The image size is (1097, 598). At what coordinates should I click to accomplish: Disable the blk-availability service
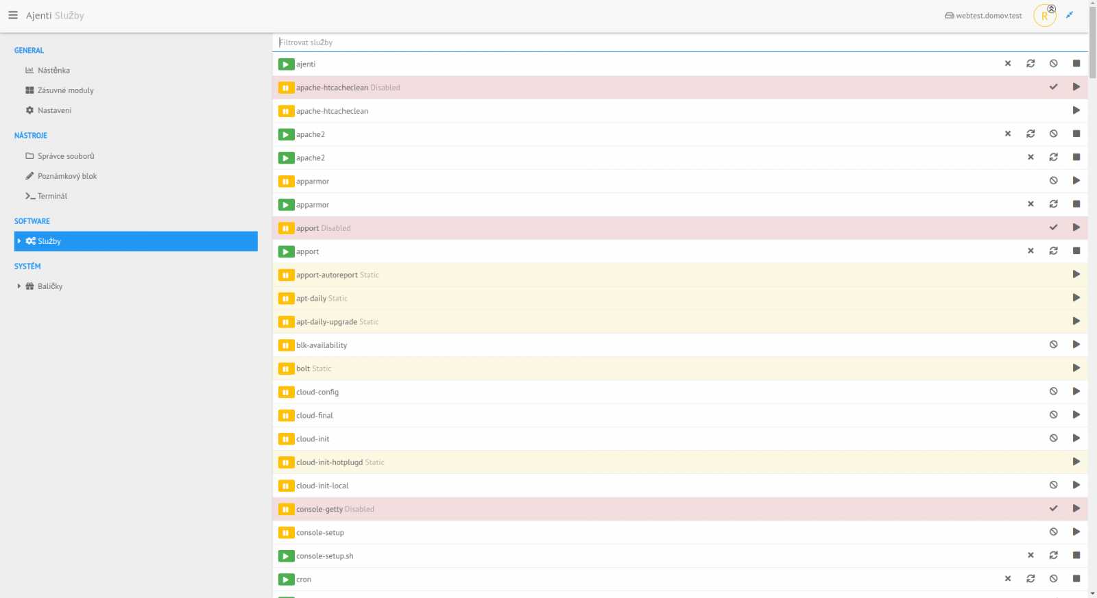tap(1054, 345)
